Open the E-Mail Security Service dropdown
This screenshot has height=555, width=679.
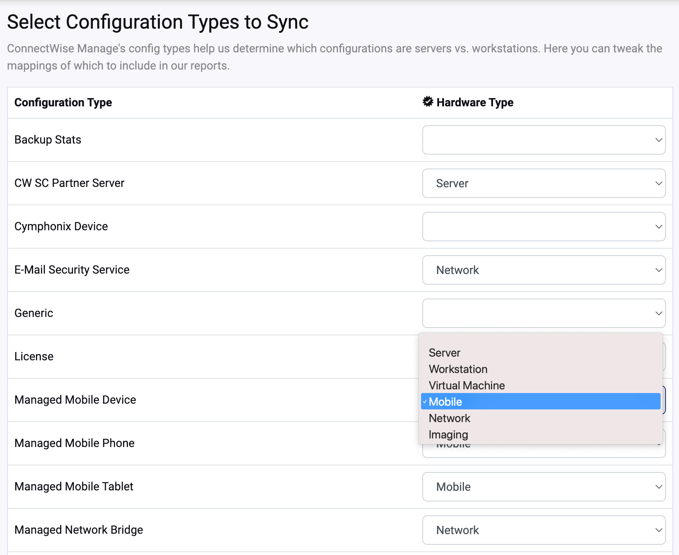pyautogui.click(x=544, y=270)
